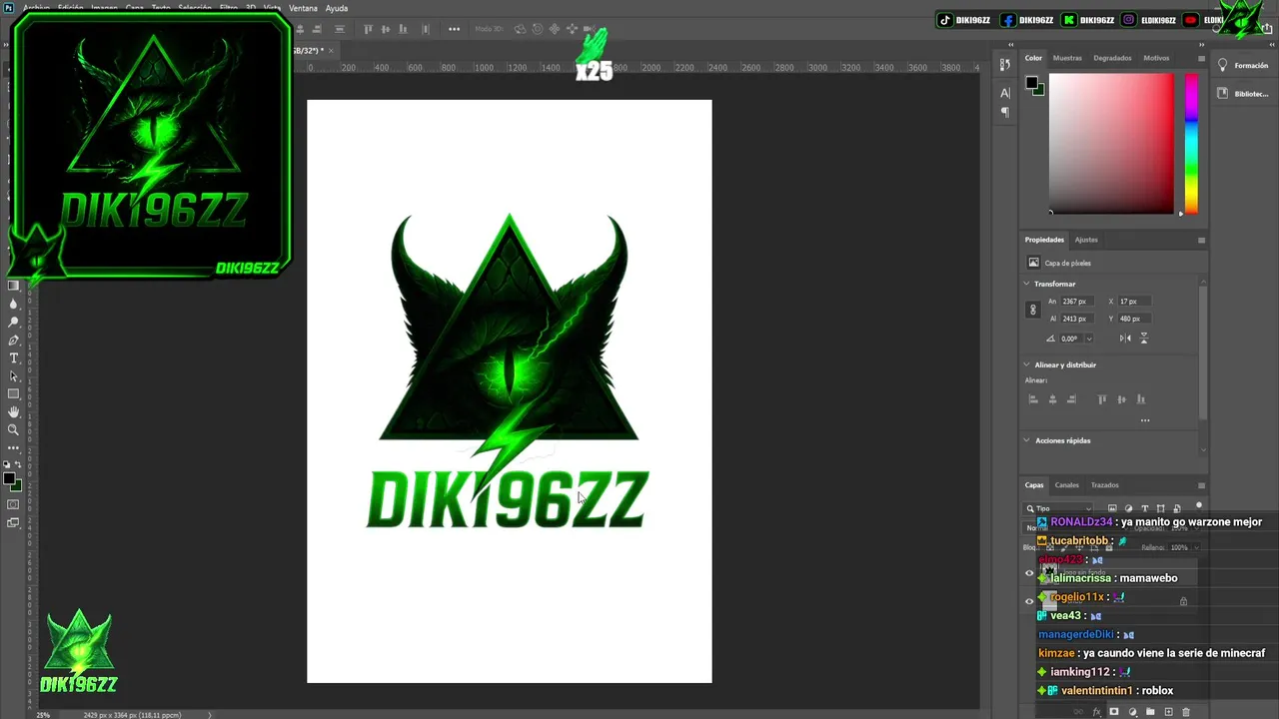Collapse the Acciones rápidas section

(x=1026, y=440)
